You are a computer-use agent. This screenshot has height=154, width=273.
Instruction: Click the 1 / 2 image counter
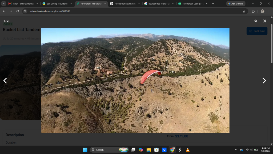(x=6, y=21)
